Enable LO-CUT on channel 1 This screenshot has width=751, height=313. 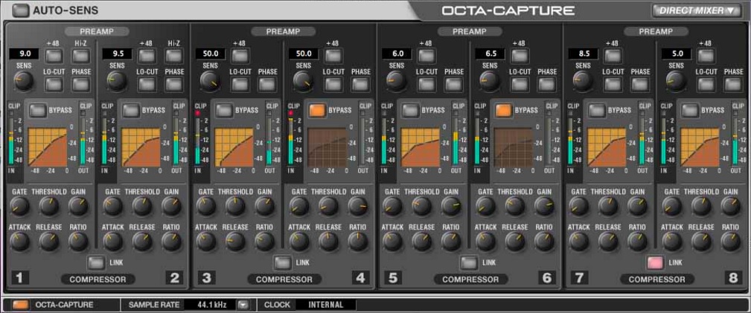click(54, 84)
